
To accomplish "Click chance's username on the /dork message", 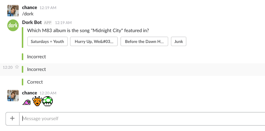I will pyautogui.click(x=29, y=7).
